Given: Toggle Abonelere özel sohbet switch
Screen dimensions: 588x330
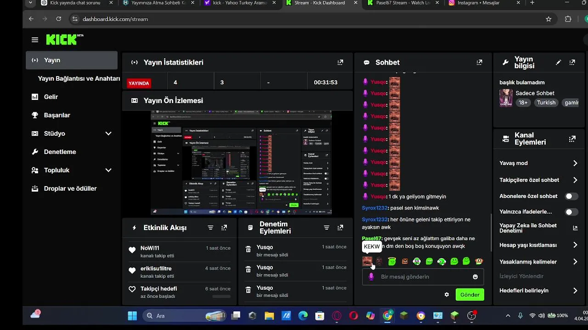Looking at the screenshot, I should tap(571, 196).
